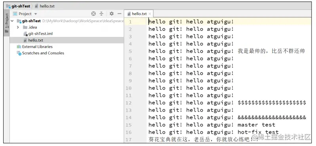Click External Libraries bar-chart icon
This screenshot has height=146, width=316.
(19, 47)
